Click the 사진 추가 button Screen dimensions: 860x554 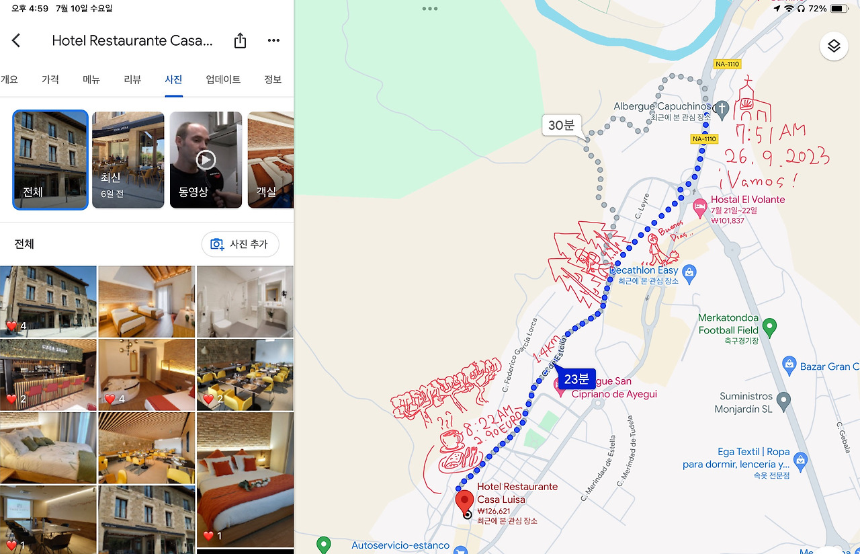pyautogui.click(x=241, y=244)
